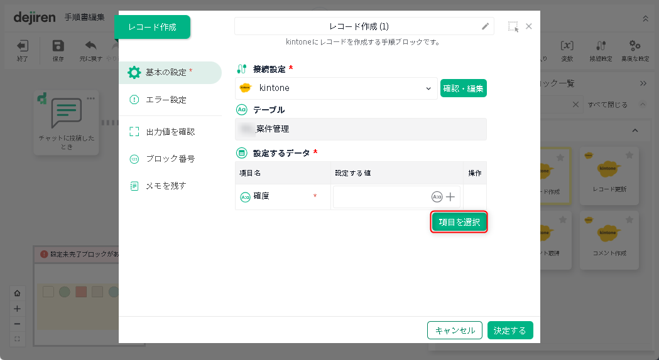Open the 出力値を確認 section
Image resolution: width=659 pixels, height=360 pixels.
click(x=170, y=132)
